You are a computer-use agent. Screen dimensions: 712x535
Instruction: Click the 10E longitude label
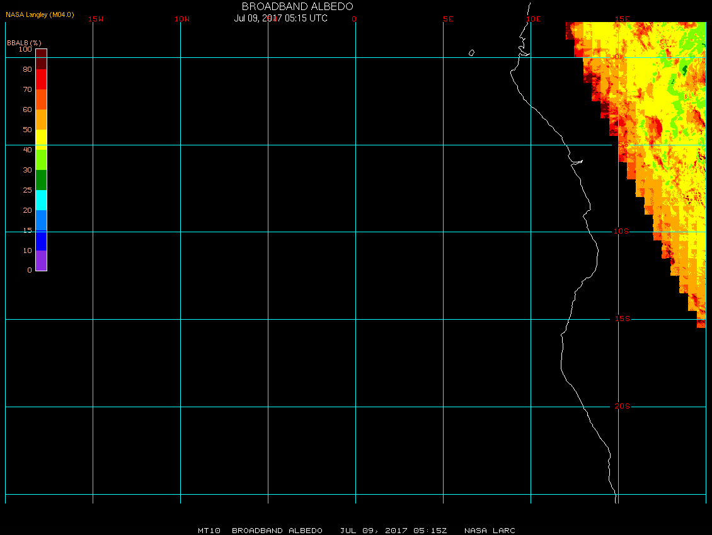pyautogui.click(x=534, y=19)
